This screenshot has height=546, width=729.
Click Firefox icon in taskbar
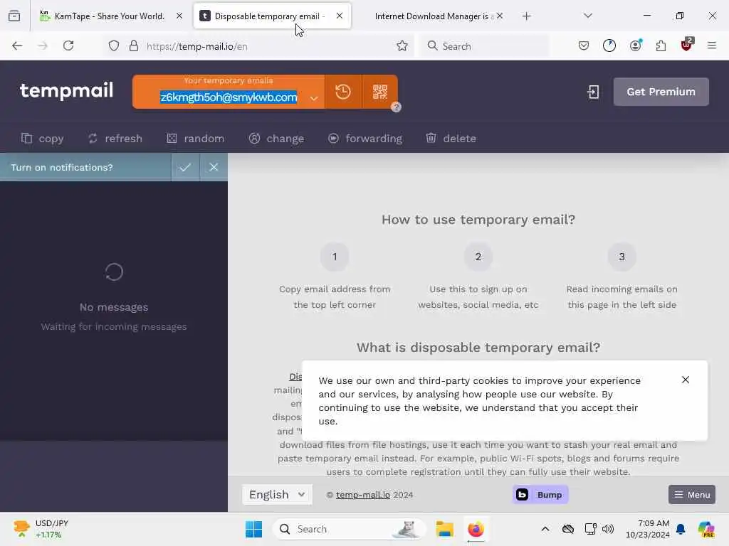tap(476, 529)
